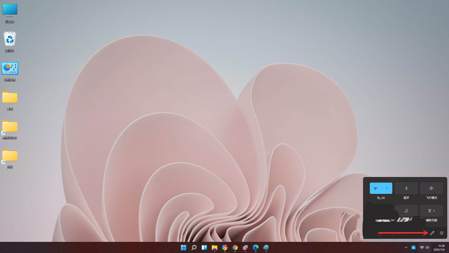The image size is (449, 253).
Task: Expand the Wi-Fi network list arrow
Action: (386, 188)
